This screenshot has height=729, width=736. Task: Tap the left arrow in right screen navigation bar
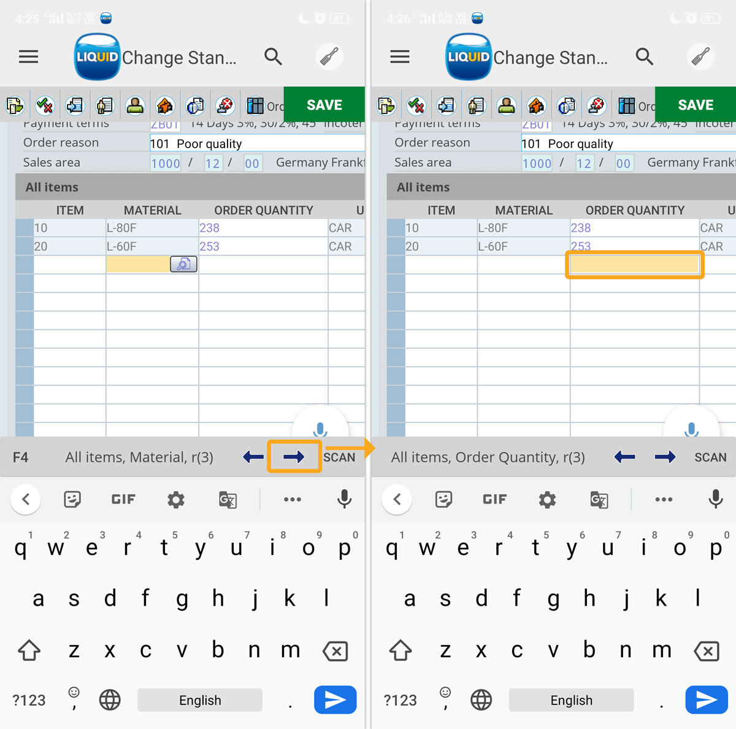(x=624, y=457)
